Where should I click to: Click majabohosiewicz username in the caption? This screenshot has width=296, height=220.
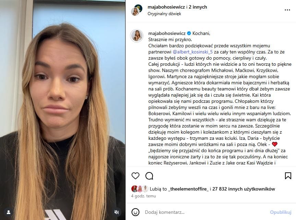(x=167, y=33)
